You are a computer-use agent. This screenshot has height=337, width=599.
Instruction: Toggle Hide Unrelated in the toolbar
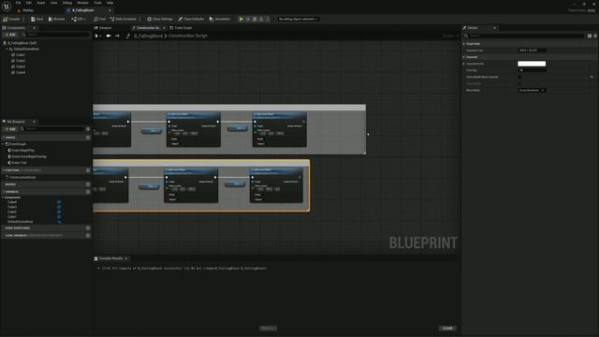click(123, 19)
